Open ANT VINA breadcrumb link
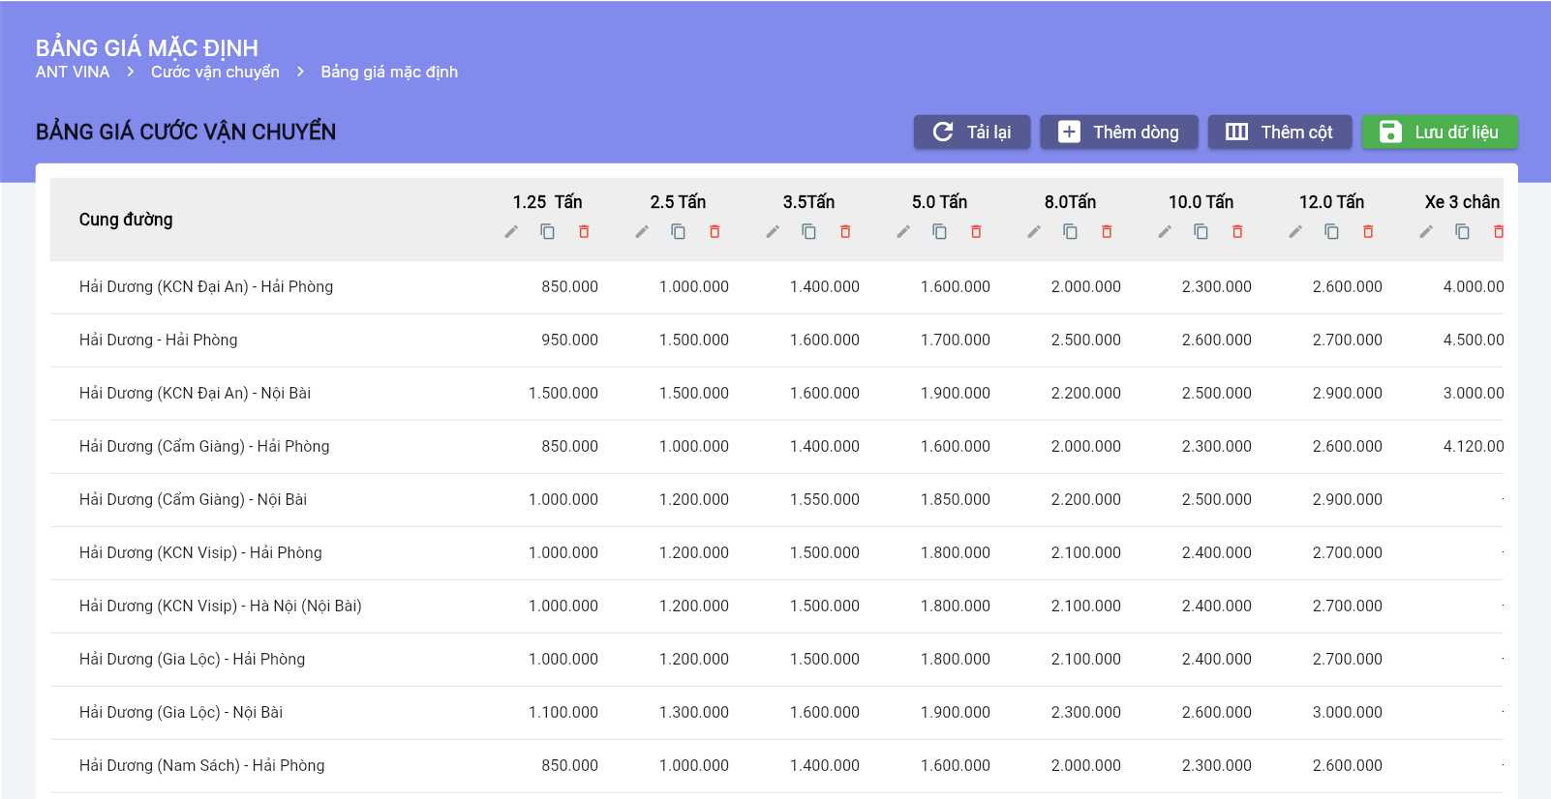Image resolution: width=1551 pixels, height=799 pixels. 73,73
